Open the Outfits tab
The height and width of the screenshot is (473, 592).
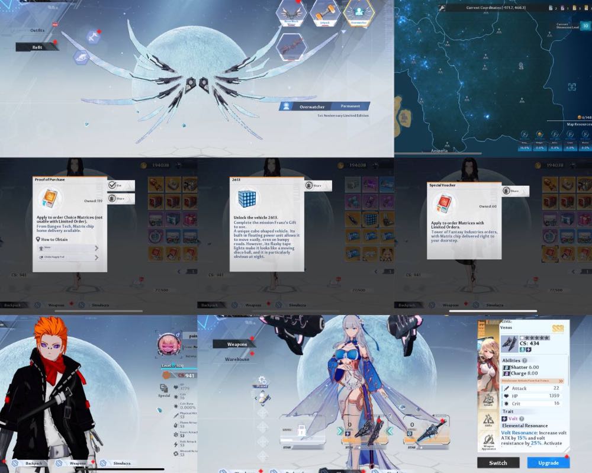(x=37, y=30)
